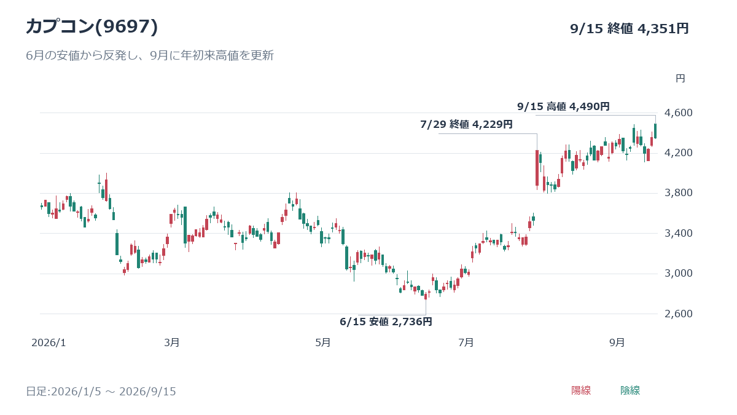Click the 7月 x-axis label
This screenshot has height=415, width=737.
click(x=466, y=342)
